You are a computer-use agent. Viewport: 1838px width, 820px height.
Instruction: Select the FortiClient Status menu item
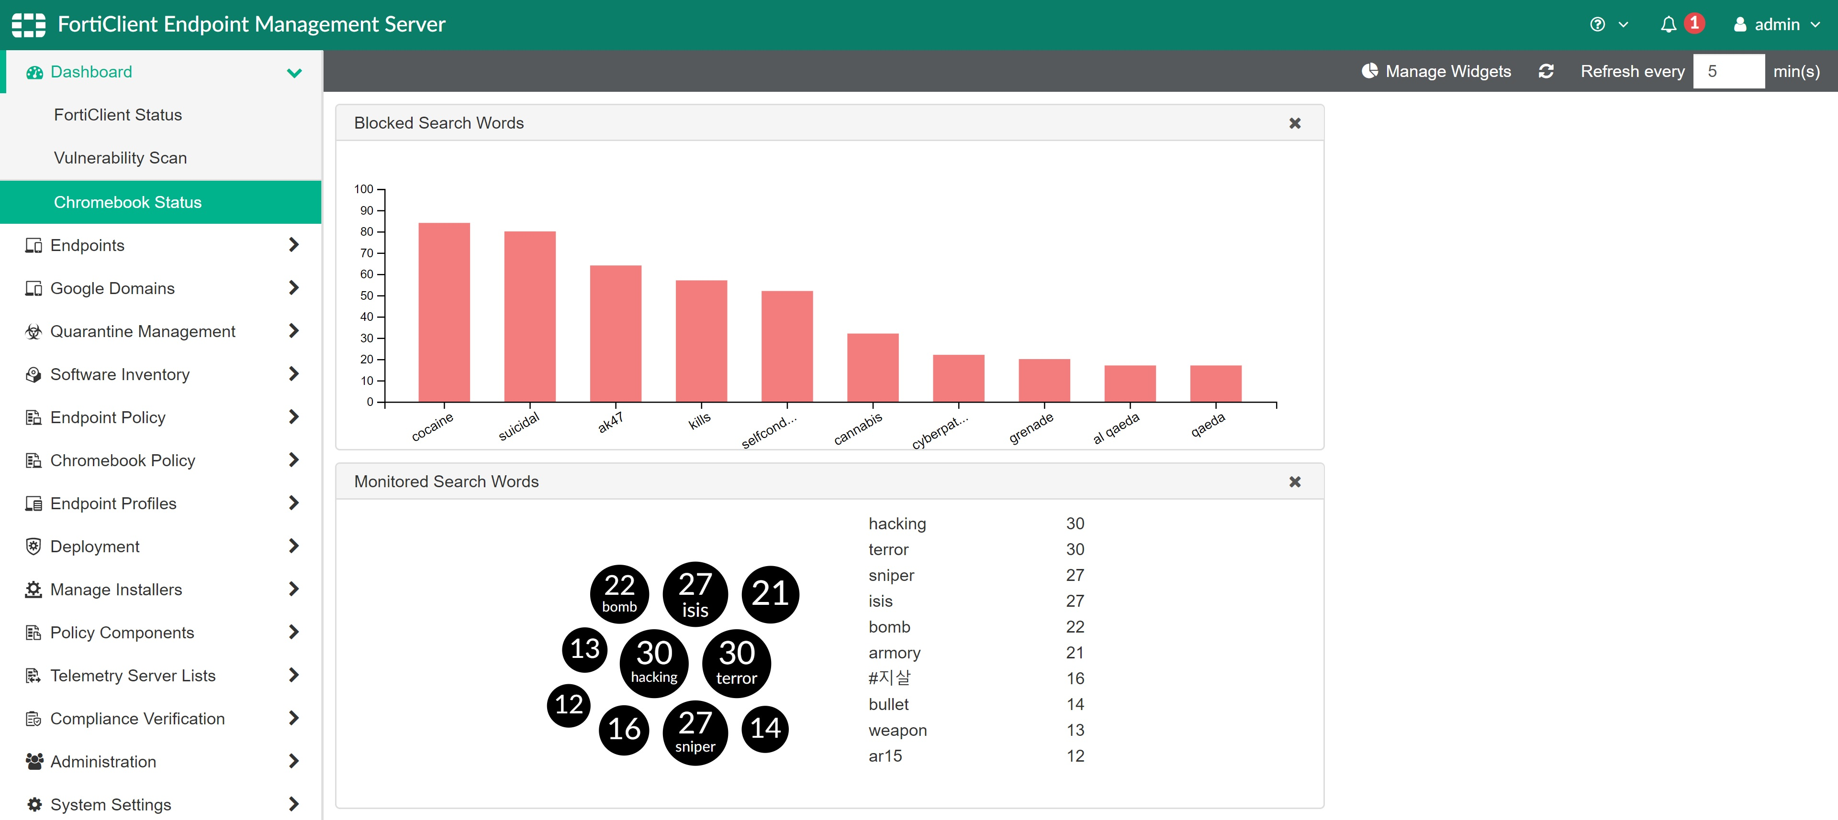coord(118,115)
